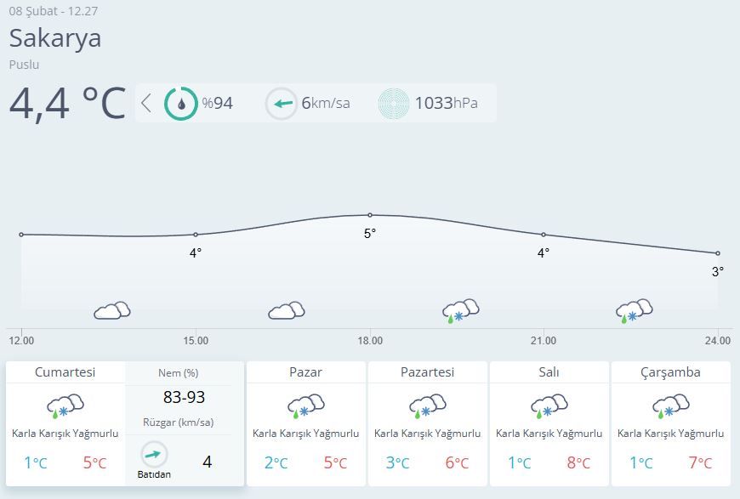Click the Sakarya city title
This screenshot has height=499, width=740.
(55, 38)
